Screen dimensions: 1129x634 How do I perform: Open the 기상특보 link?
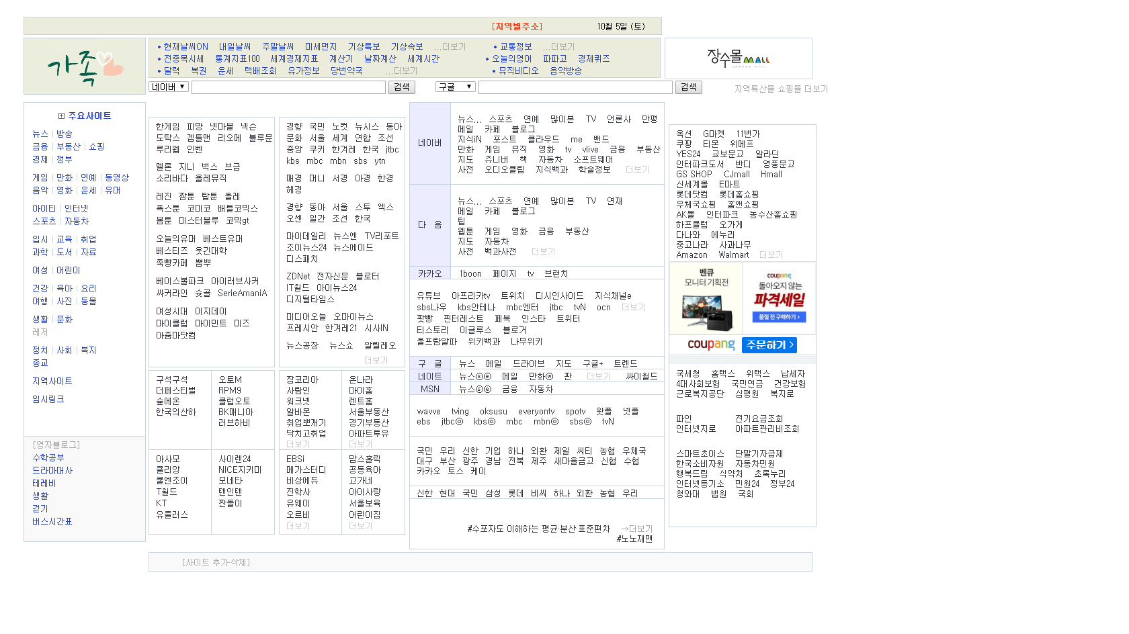click(x=364, y=46)
